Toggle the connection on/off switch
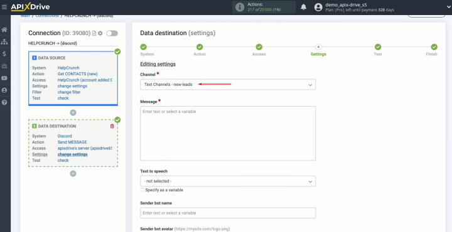 pyautogui.click(x=112, y=33)
